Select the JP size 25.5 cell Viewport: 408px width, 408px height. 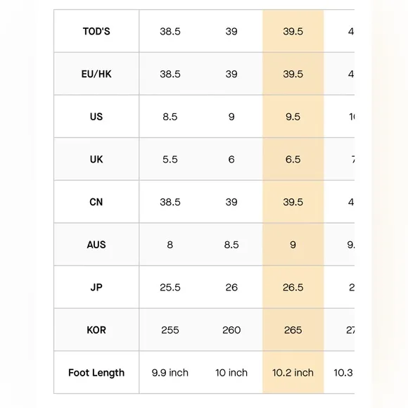[170, 287]
